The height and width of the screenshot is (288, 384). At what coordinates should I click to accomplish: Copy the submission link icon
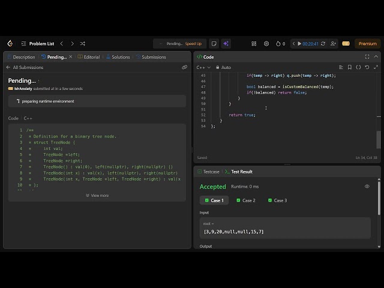coord(184,67)
